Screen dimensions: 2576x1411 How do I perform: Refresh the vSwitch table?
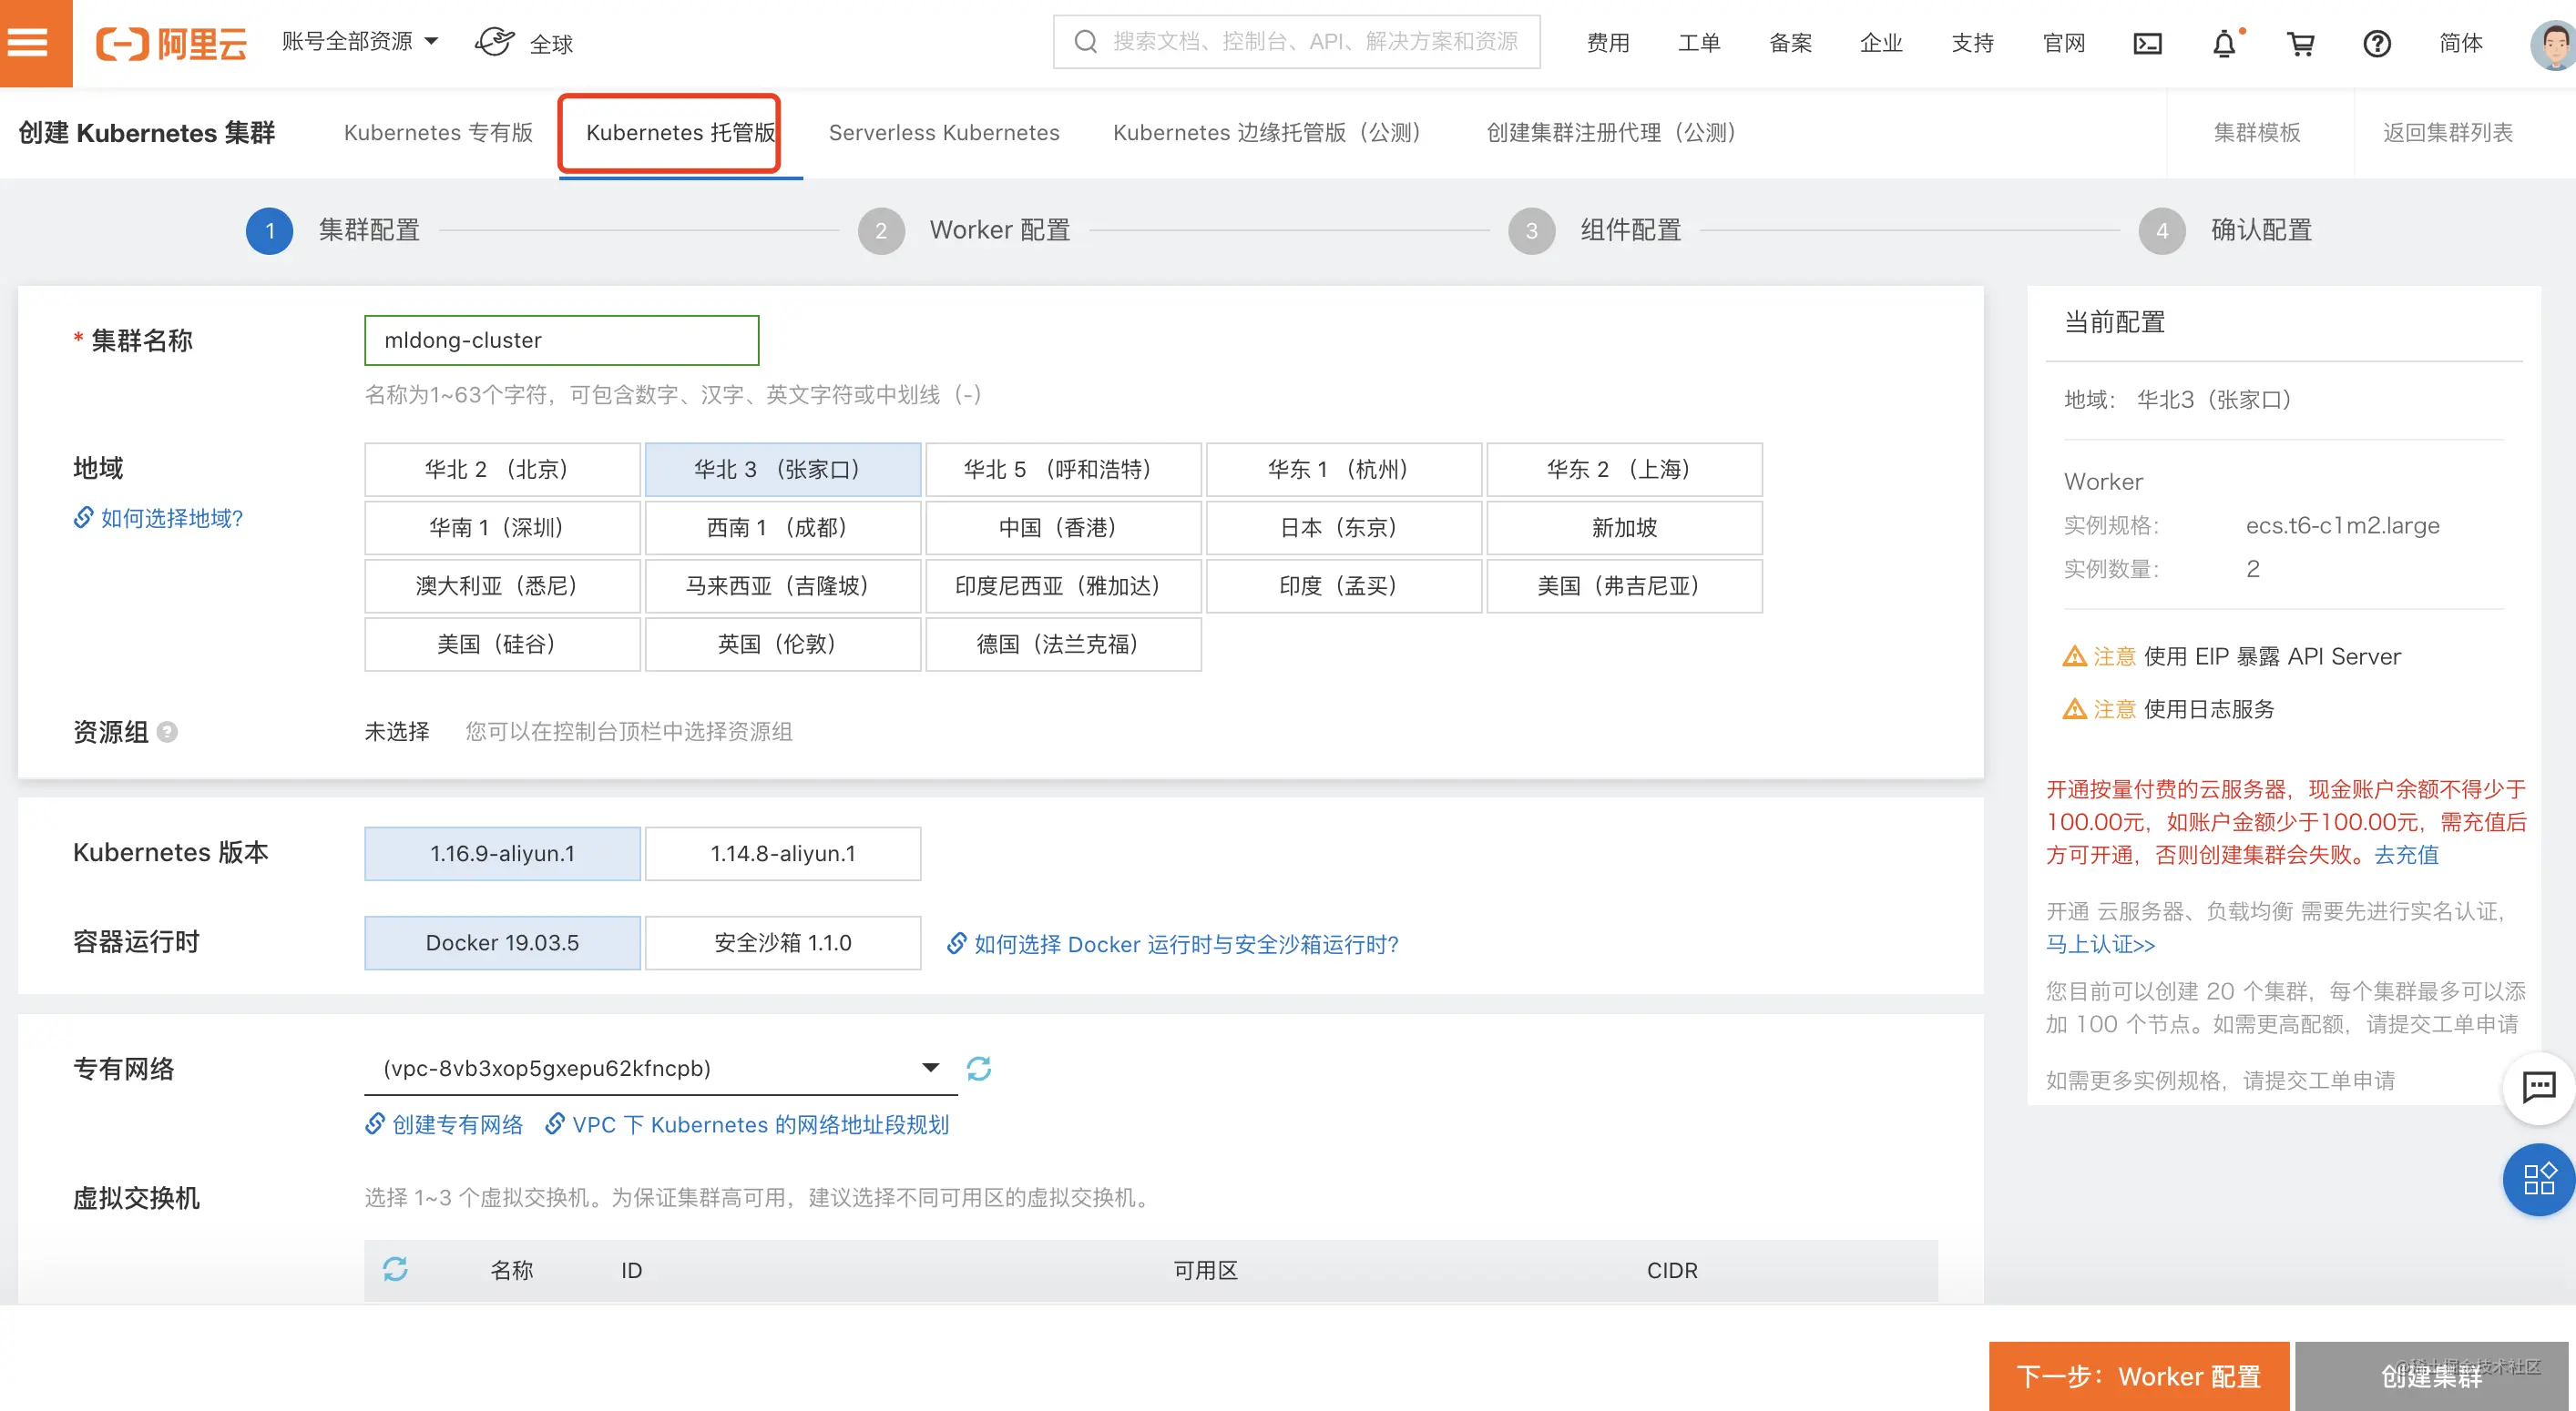(x=395, y=1269)
